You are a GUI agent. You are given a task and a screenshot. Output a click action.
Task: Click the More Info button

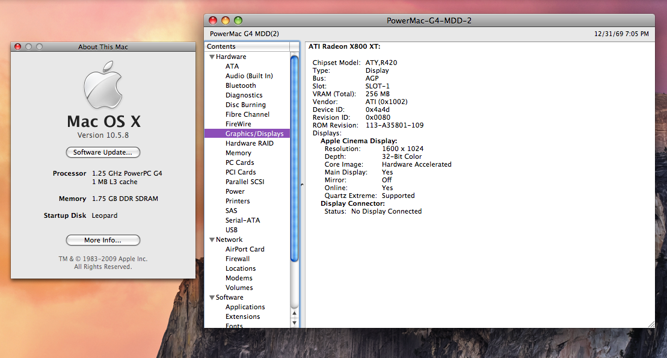pyautogui.click(x=102, y=239)
